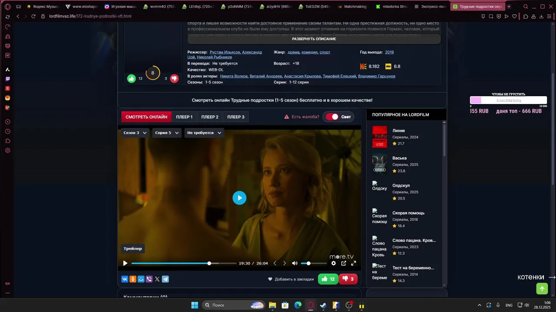
Task: Click the big center play button
Action: pyautogui.click(x=239, y=198)
